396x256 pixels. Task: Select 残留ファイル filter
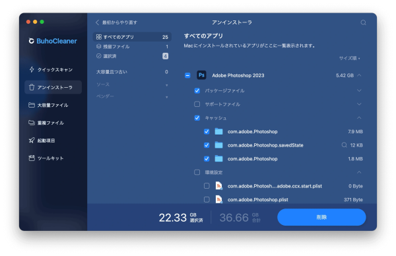click(132, 46)
